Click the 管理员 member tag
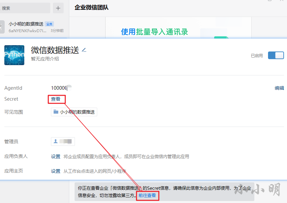 (63, 142)
